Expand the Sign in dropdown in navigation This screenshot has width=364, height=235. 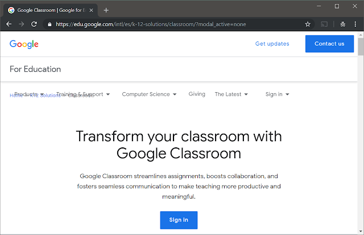(277, 94)
